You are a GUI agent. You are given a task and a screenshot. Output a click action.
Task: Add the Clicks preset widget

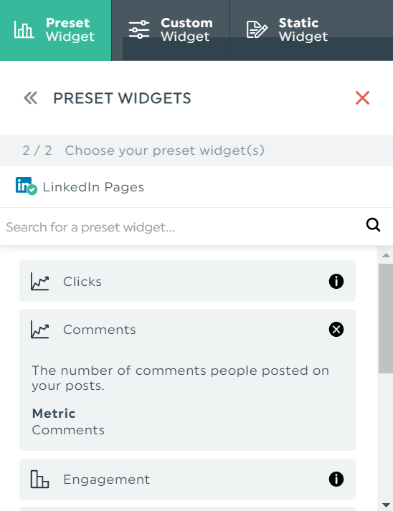tap(187, 281)
